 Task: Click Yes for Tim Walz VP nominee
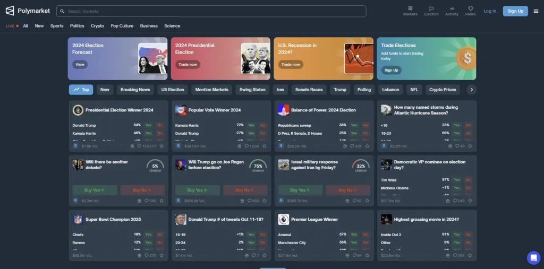click(457, 180)
